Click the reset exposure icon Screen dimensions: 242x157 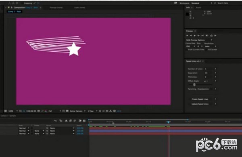[115, 111]
